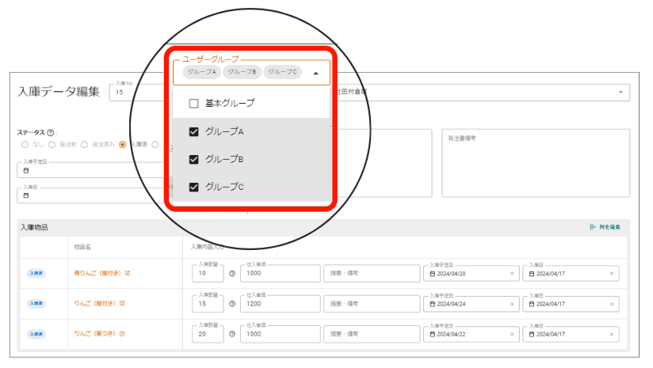Click 入庫日 calendar icon in りんご（葉つき）row
This screenshot has height=368, width=653.
pyautogui.click(x=532, y=334)
